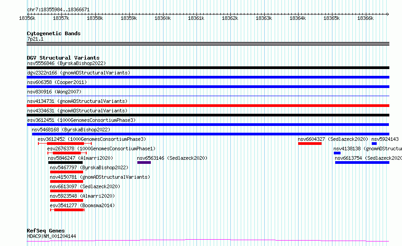The height and width of the screenshot is (246, 402).
Task: Click nsv5846247 (Almarri2020) label
Action: [80, 158]
